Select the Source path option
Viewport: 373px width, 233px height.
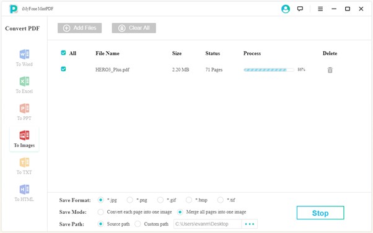[x=100, y=224]
